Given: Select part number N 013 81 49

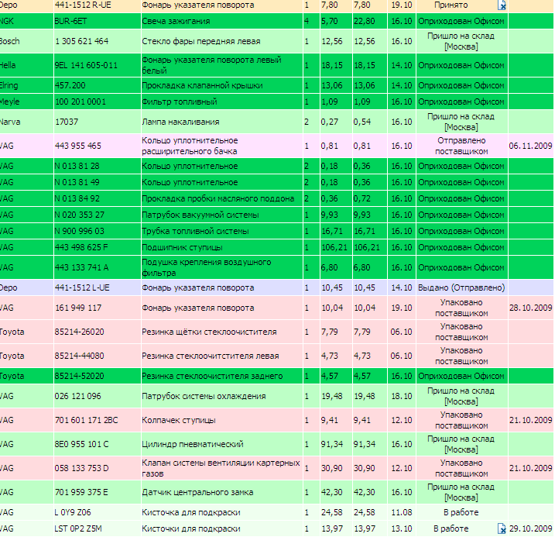Looking at the screenshot, I should coord(77,182).
